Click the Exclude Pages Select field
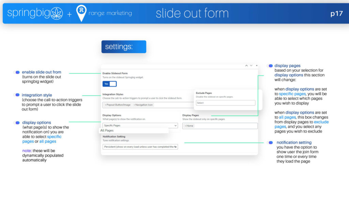349x197 pixels. [226, 103]
